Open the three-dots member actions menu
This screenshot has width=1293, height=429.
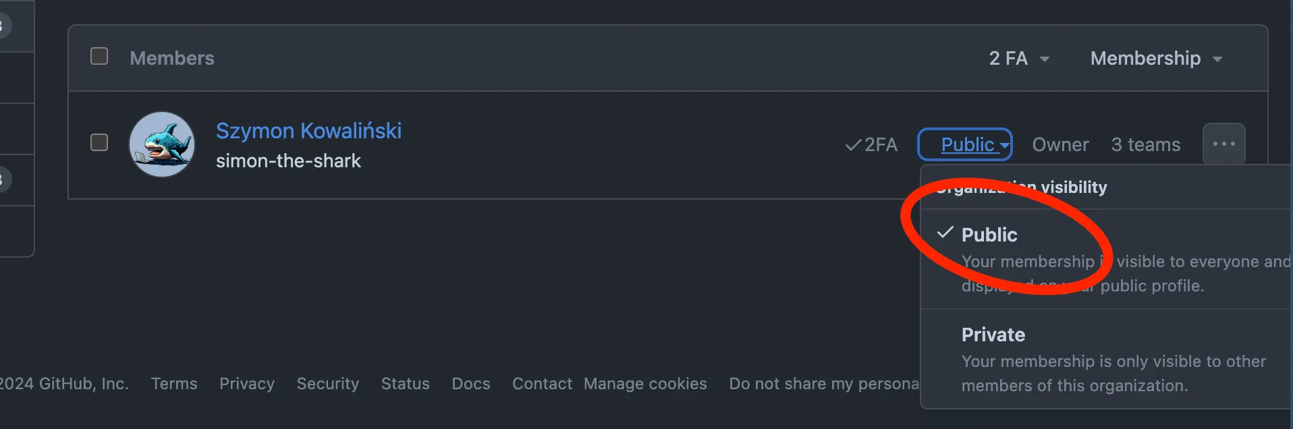point(1223,144)
